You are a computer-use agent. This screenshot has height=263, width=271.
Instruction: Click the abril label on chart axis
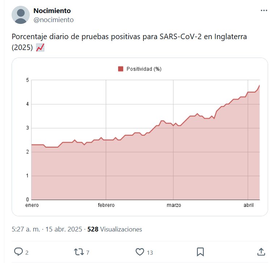pyautogui.click(x=248, y=205)
